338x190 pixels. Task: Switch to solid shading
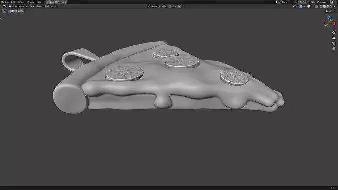coord(324,6)
